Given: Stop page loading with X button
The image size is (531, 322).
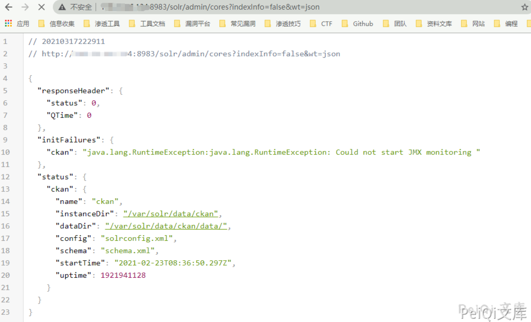Looking at the screenshot, I should pyautogui.click(x=41, y=7).
